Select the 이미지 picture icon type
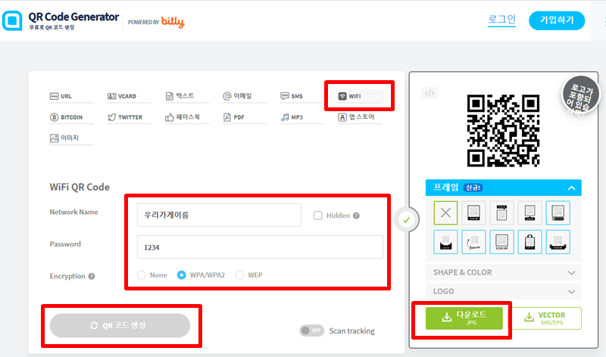The width and height of the screenshot is (606, 357). (x=54, y=138)
